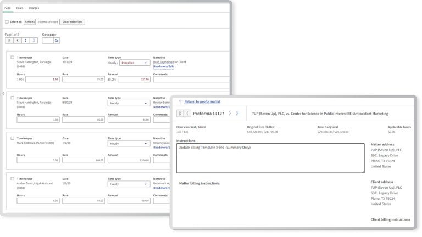Click the Go to page input field
This screenshot has width=422, height=237.
click(x=47, y=41)
